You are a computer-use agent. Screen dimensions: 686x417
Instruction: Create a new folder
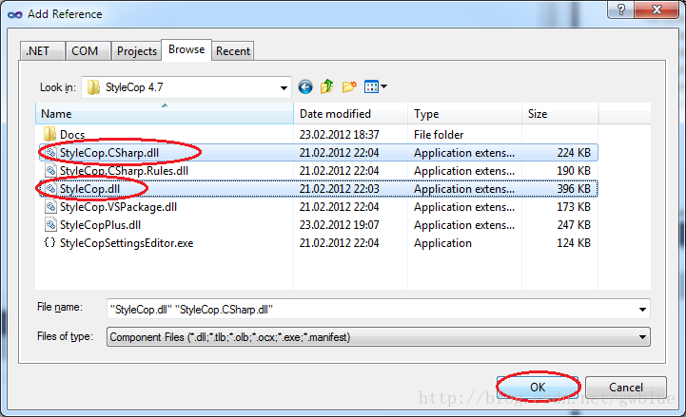349,86
